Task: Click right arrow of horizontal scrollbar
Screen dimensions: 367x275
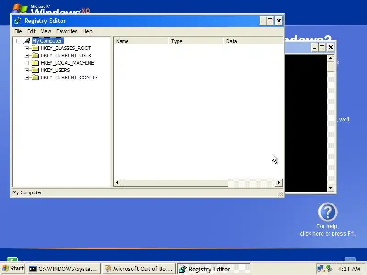Action: (278, 182)
